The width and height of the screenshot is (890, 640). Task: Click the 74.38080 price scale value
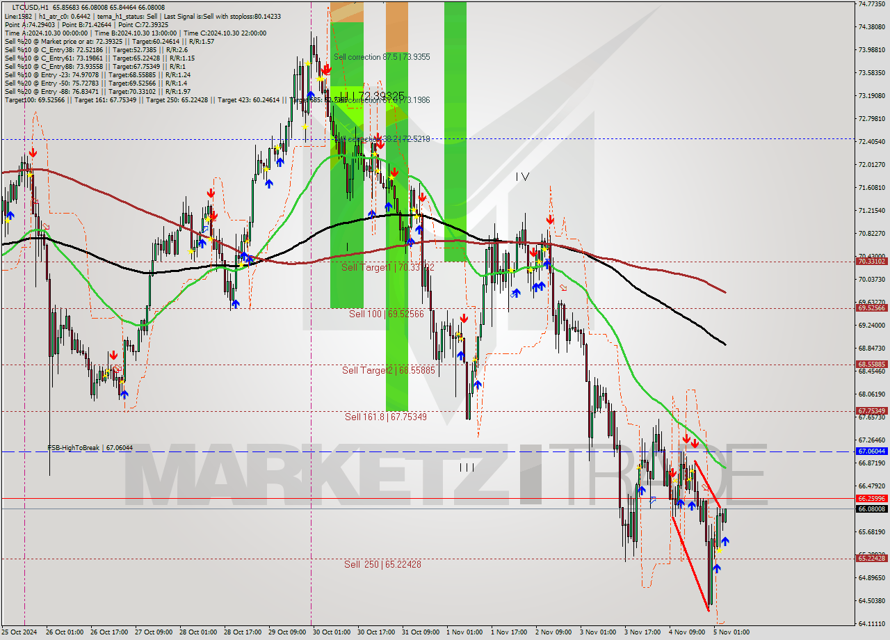coord(871,26)
